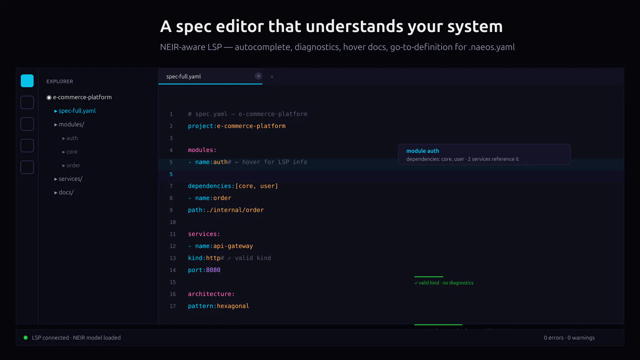Click '- name:api-gateway' in the editor
The width and height of the screenshot is (640, 360).
tap(220, 246)
